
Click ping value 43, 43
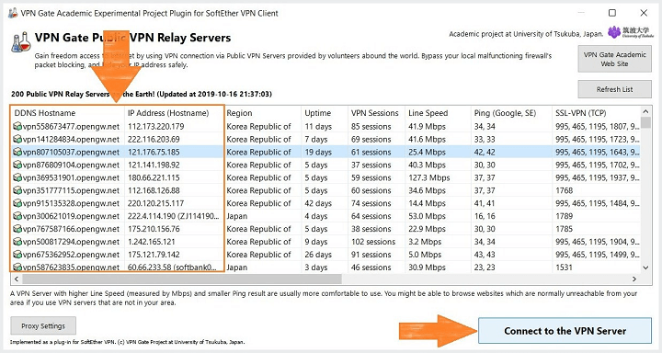click(485, 255)
